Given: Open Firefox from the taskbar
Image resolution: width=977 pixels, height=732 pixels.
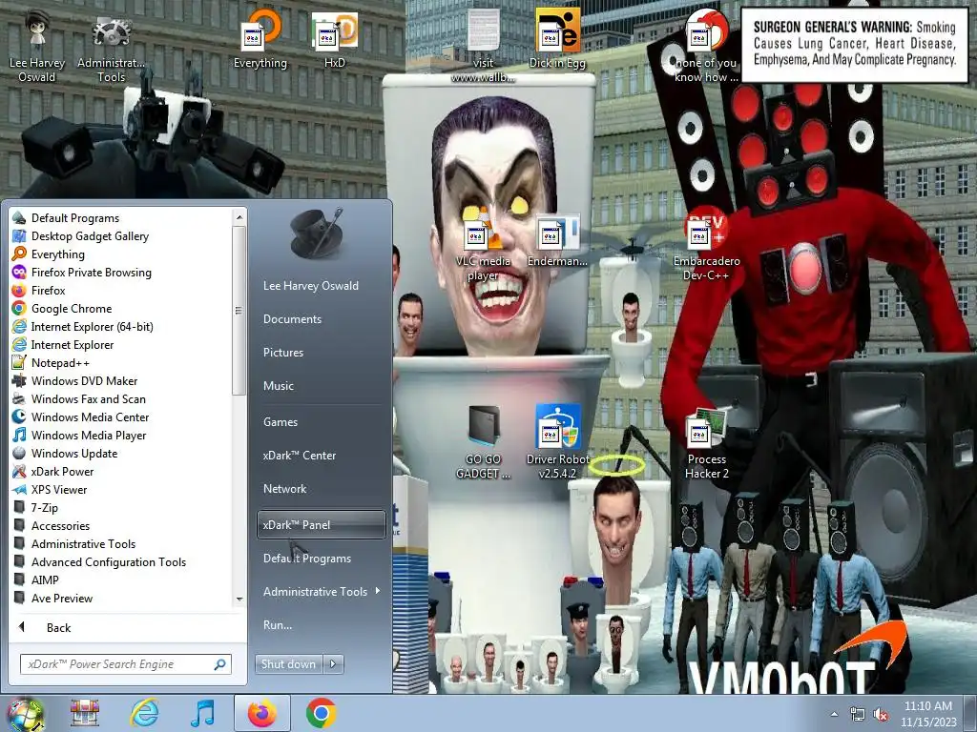Looking at the screenshot, I should [x=261, y=713].
